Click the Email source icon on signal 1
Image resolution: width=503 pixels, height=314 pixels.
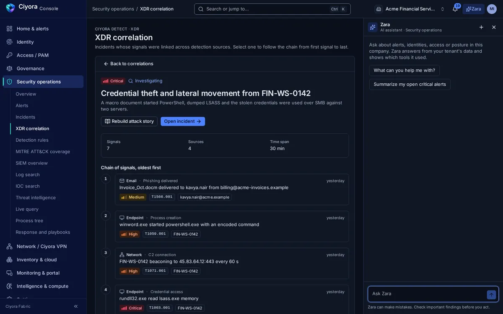click(x=122, y=181)
